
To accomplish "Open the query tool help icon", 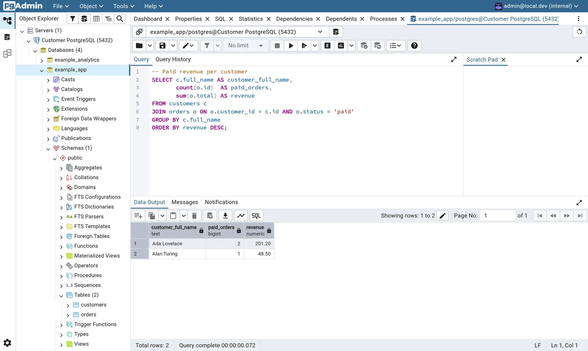I will [x=414, y=46].
